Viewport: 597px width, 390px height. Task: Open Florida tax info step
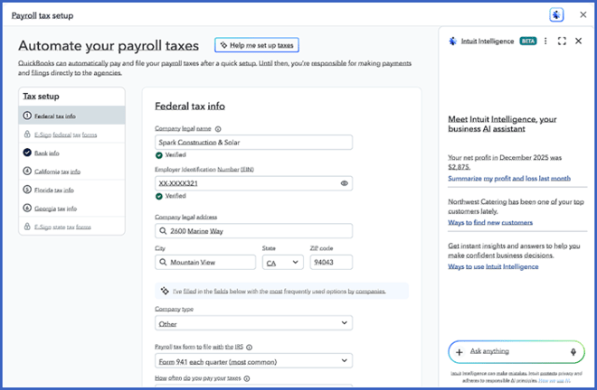pos(72,190)
